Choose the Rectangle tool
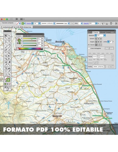 [9, 45]
